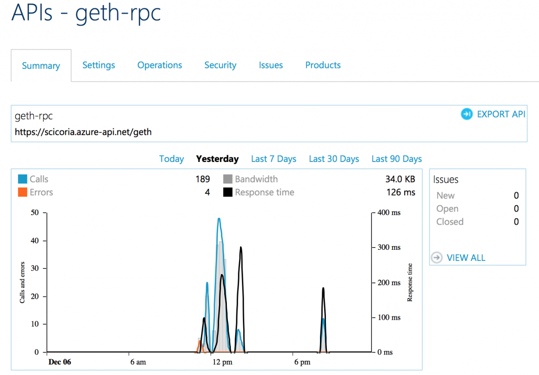Toggle the Calls series in the chart legend
Screen dimensions: 539x375
click(x=33, y=179)
